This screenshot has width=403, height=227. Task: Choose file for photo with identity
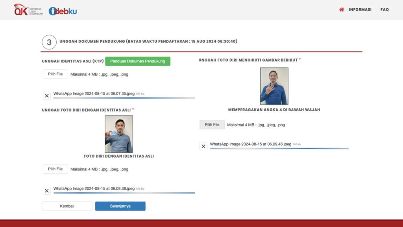pyautogui.click(x=55, y=169)
